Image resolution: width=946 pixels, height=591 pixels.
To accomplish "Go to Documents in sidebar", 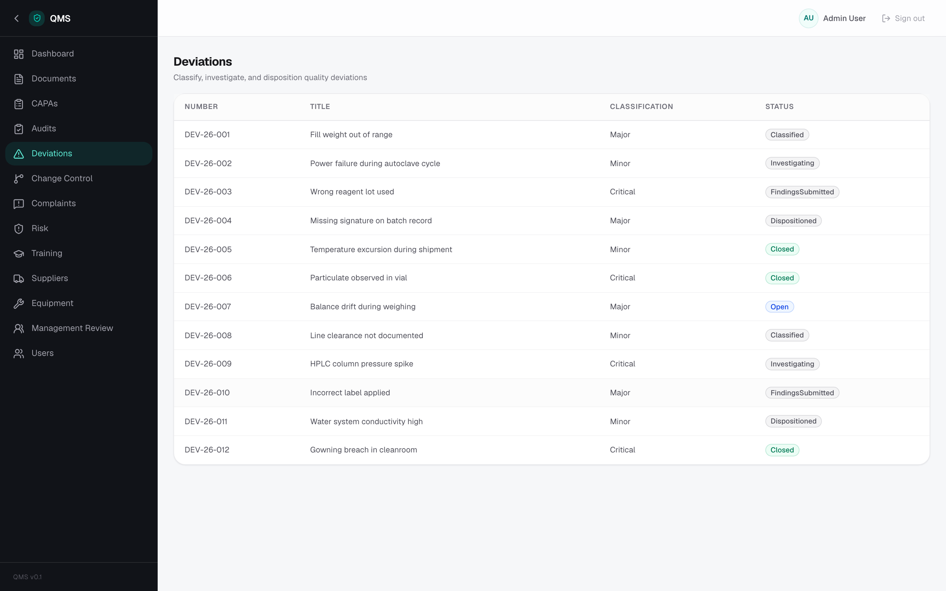I will pyautogui.click(x=79, y=78).
